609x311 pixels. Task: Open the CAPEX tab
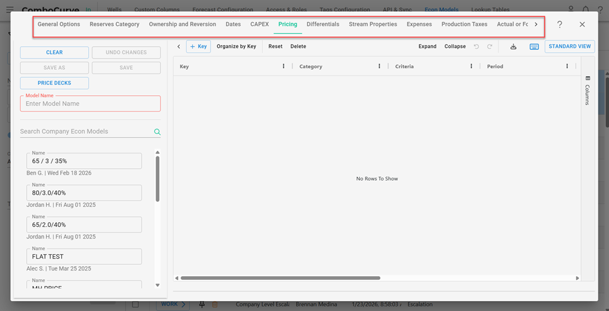pos(259,24)
